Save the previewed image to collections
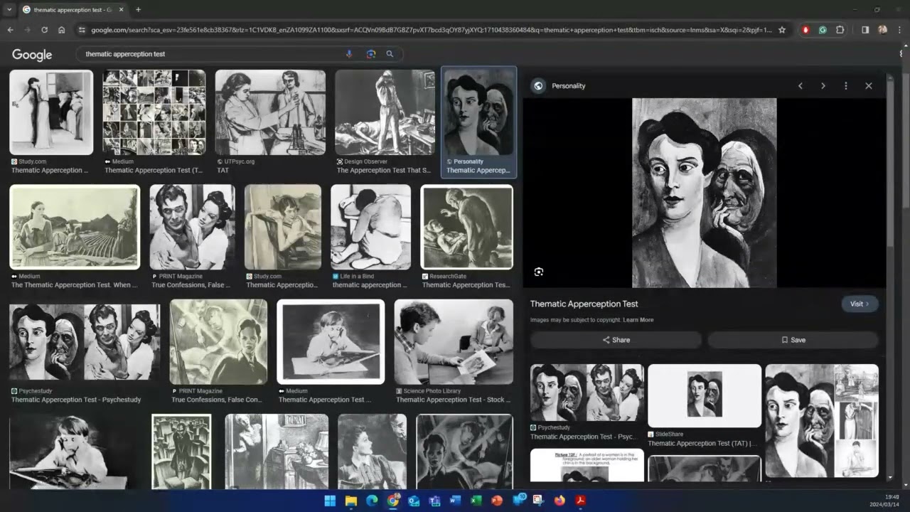Viewport: 910px width, 512px height. (793, 340)
